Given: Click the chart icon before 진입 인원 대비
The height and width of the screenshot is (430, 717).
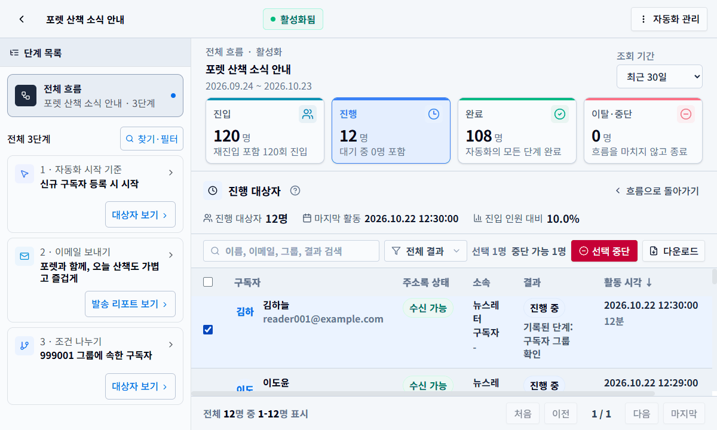Looking at the screenshot, I should click(x=478, y=219).
